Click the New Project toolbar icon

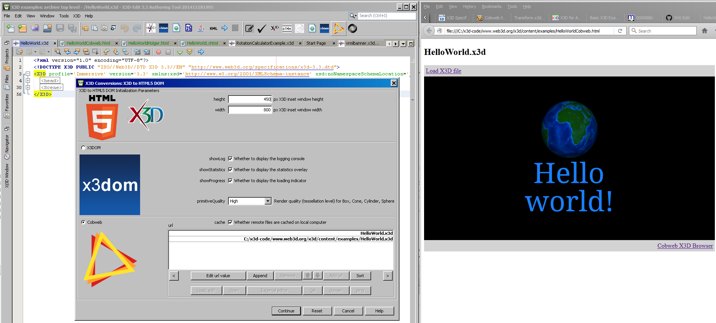point(22,28)
